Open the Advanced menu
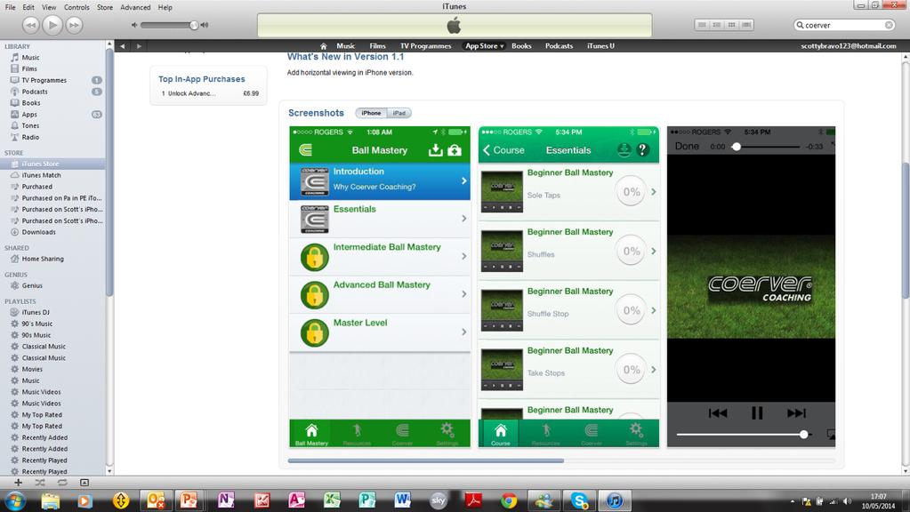Screen dimensions: 910x512 coord(135,7)
